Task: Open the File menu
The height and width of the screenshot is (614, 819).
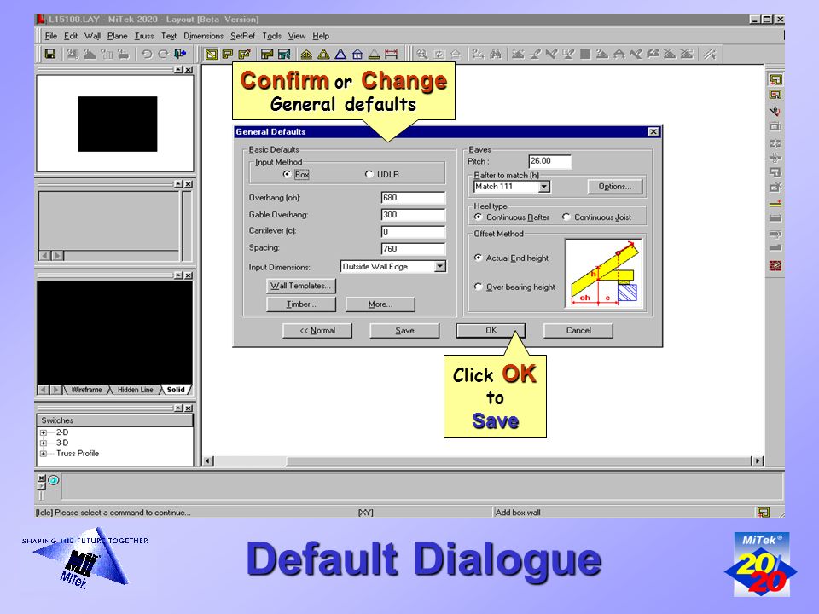Action: click(50, 36)
